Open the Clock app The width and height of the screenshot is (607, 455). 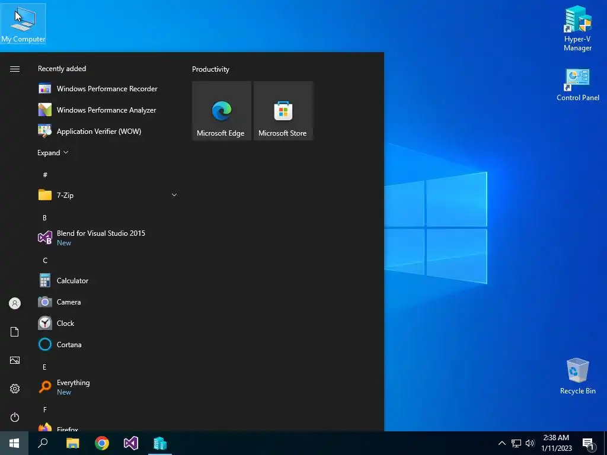pos(108,323)
